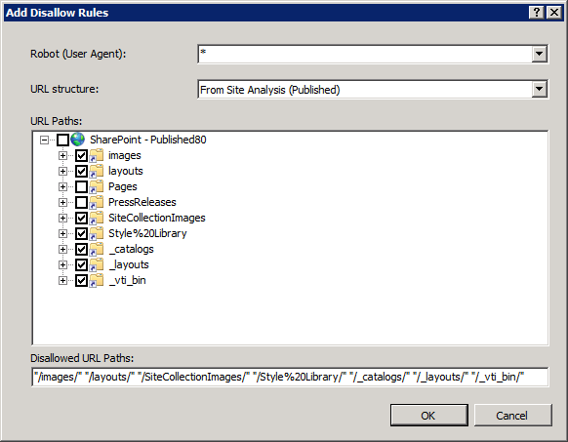This screenshot has height=442, width=568.
Task: Check the SharePoint - Published80 root checkbox
Action: (62, 140)
